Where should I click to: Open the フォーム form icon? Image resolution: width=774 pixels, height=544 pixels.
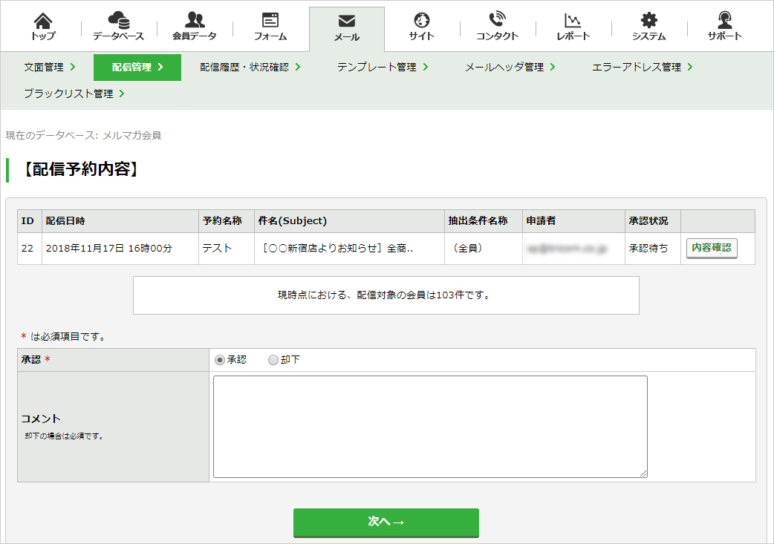pyautogui.click(x=270, y=20)
